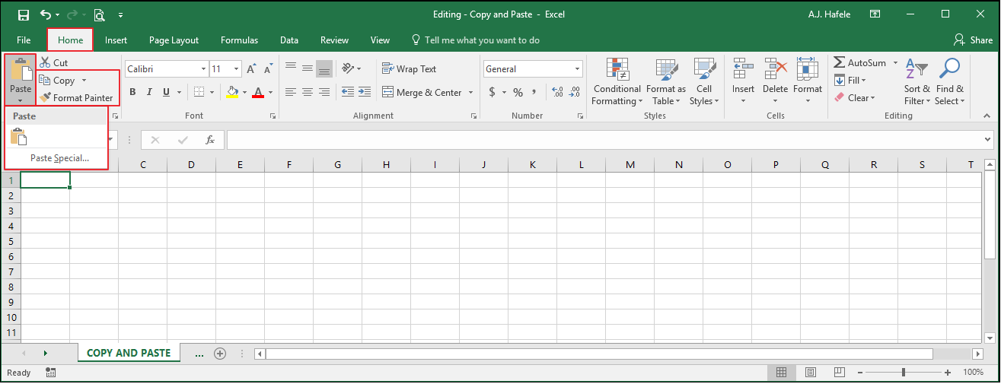Decrease font size with the small A icon
The height and width of the screenshot is (384, 1001).
coord(268,69)
